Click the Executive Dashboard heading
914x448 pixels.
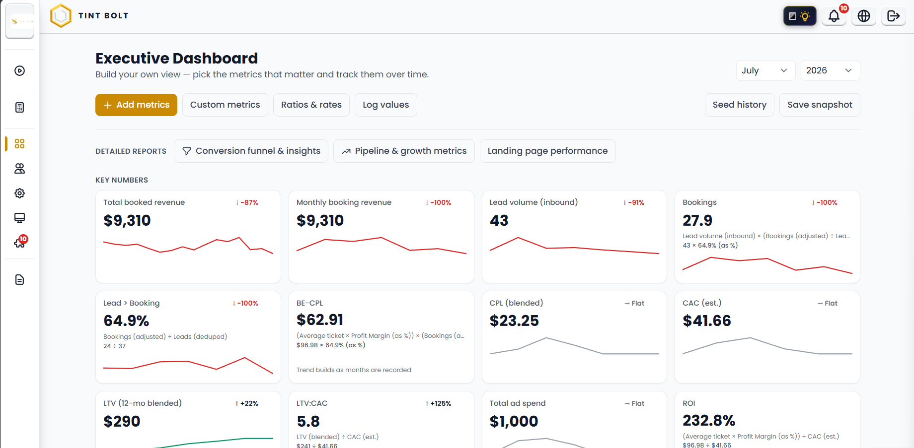pos(176,59)
